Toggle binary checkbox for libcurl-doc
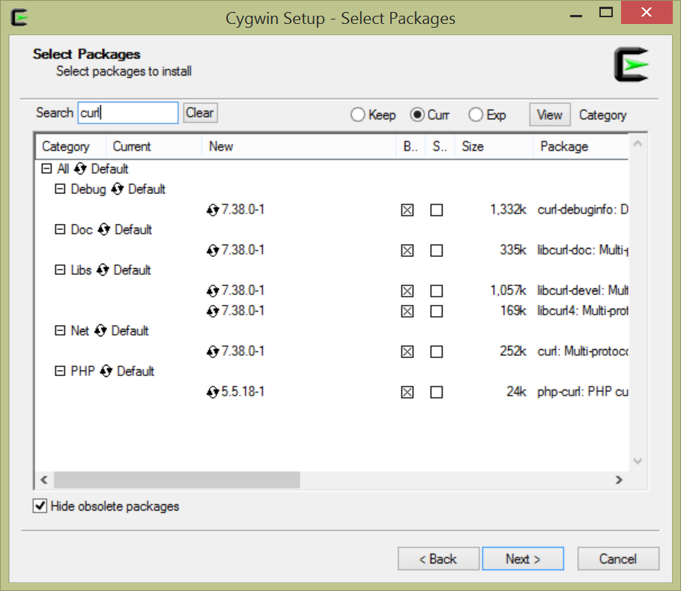The image size is (681, 591). [407, 250]
